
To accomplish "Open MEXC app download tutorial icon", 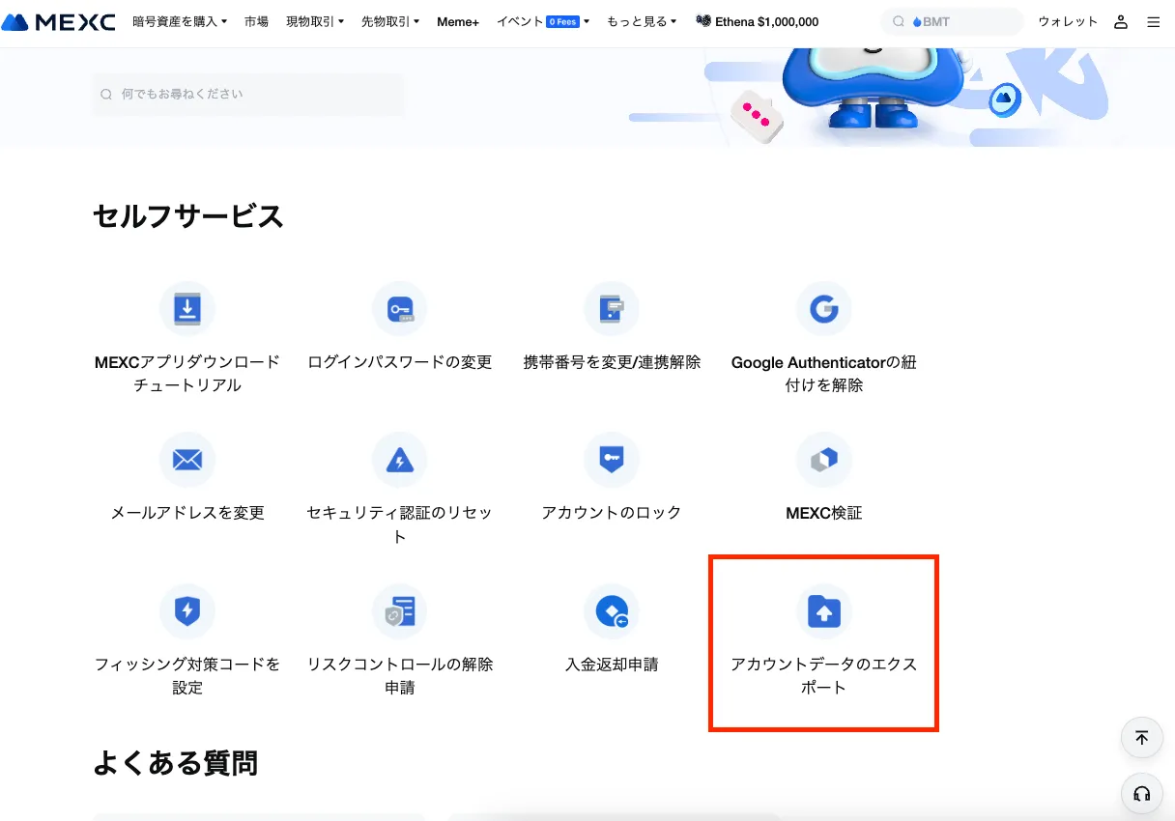I will [x=186, y=309].
